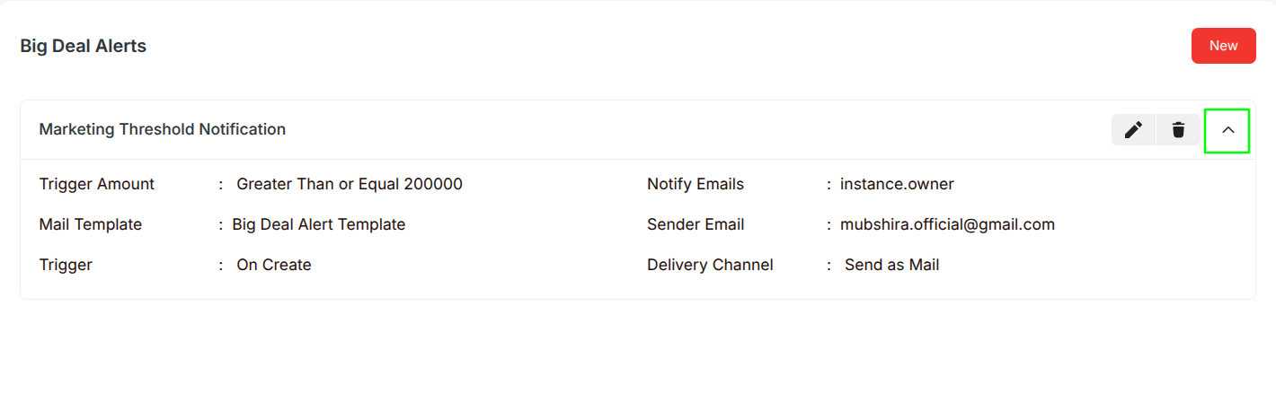The image size is (1276, 420).
Task: Click the instance.owner notify email
Action: [897, 184]
